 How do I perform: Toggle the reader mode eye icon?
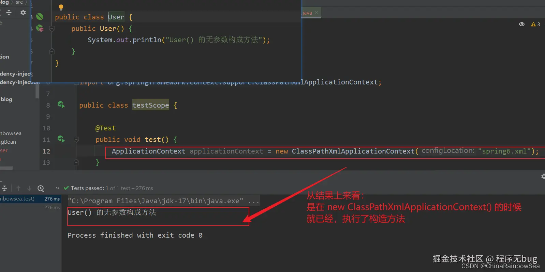tap(521, 24)
